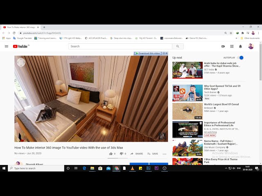
Task: Open the Other bookmarks folder
Action: pyautogui.click(x=250, y=38)
